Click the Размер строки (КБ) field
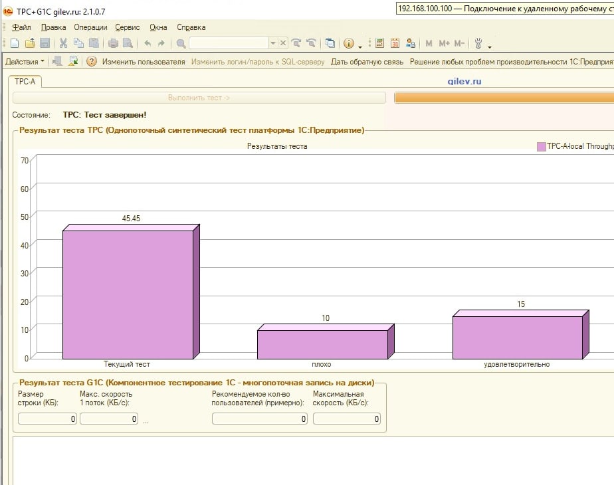Viewport: 614px width, 485px height. [x=47, y=419]
